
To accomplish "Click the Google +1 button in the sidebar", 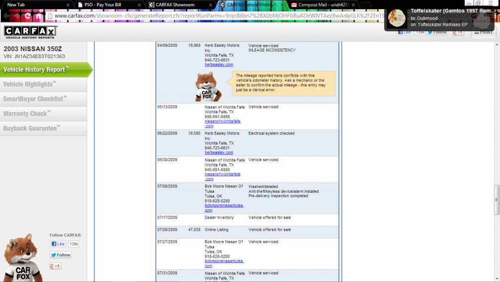I will [x=55, y=266].
